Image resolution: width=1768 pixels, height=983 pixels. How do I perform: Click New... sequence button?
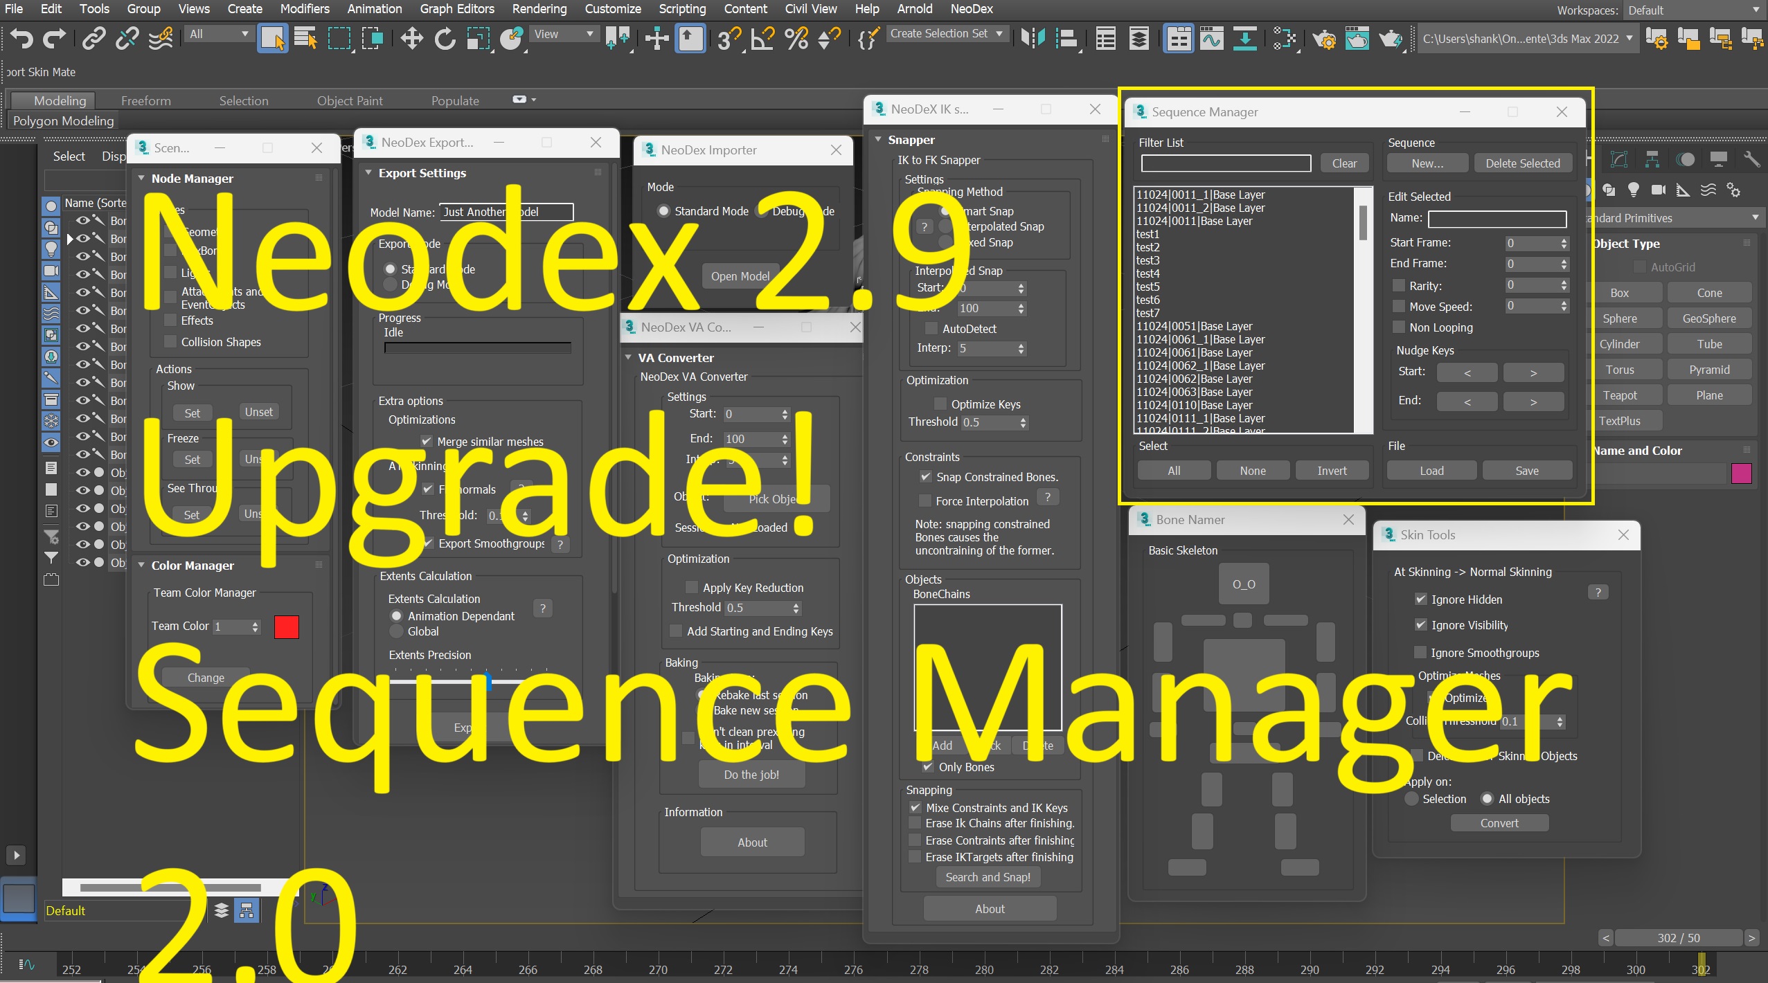[x=1427, y=163]
